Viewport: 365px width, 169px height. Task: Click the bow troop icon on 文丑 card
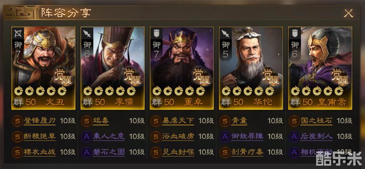[x=18, y=33]
